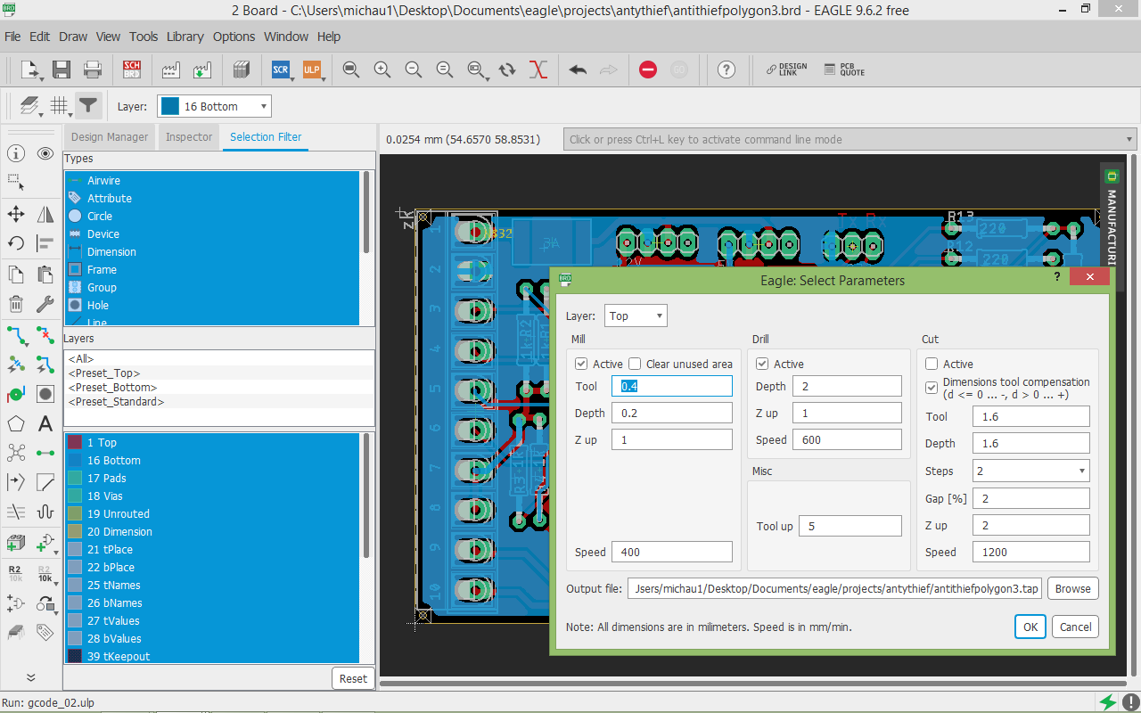The height and width of the screenshot is (713, 1141).
Task: Click the color swatch of layer 1 Top
Action: point(75,442)
